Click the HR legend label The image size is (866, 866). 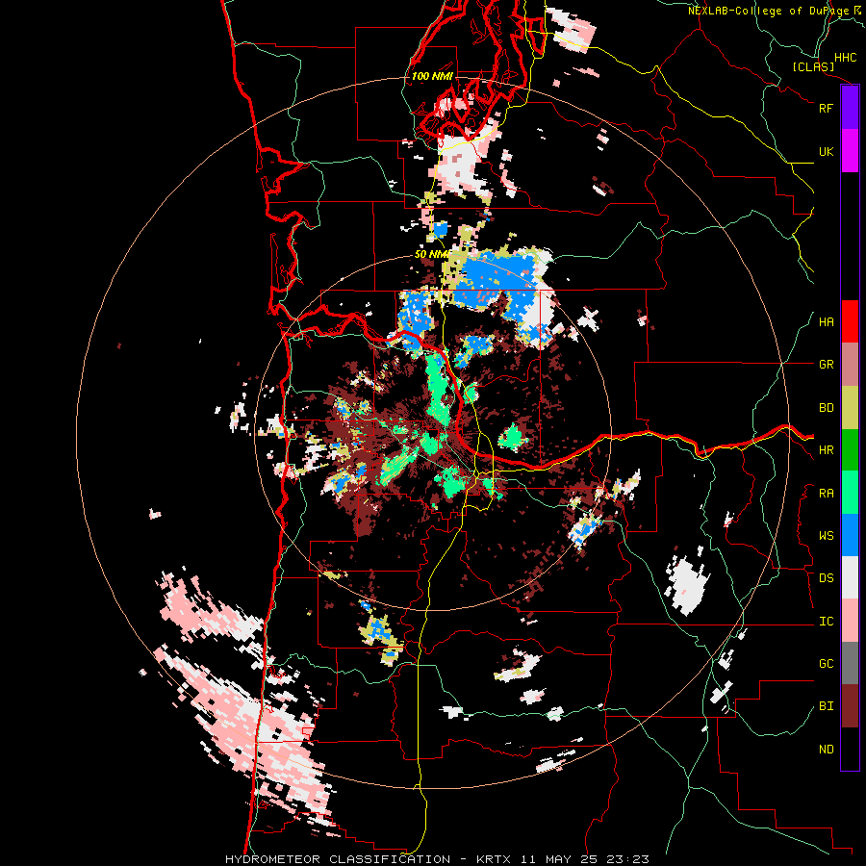tap(826, 450)
